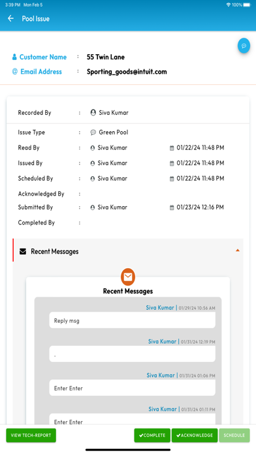Check the Wi-Fi status icon
256x454 pixels.
click(x=228, y=5)
